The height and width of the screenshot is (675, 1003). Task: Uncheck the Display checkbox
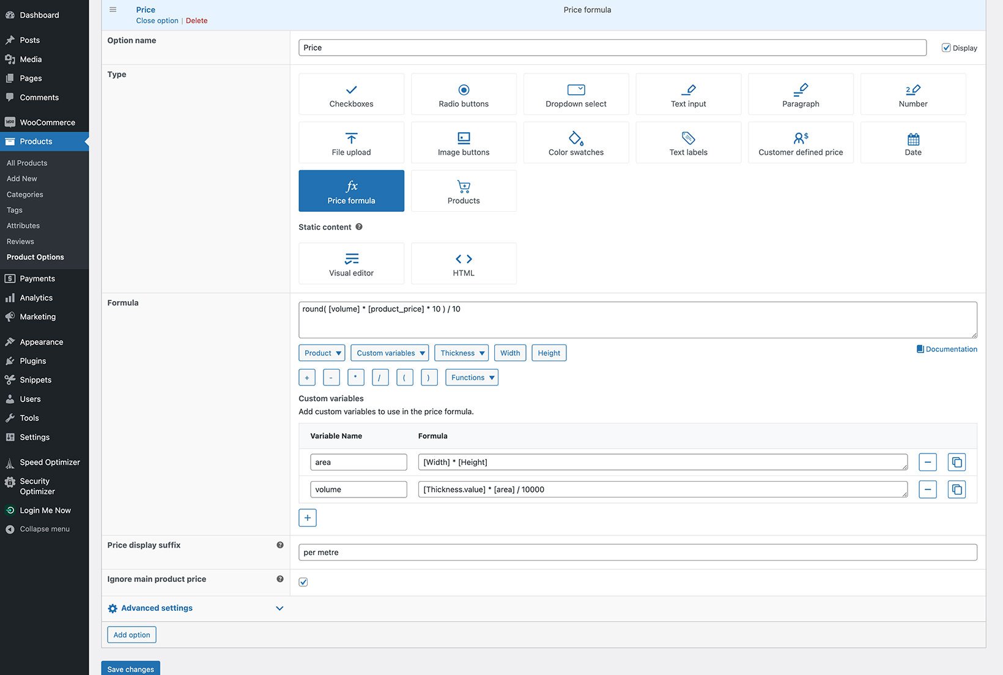[946, 48]
